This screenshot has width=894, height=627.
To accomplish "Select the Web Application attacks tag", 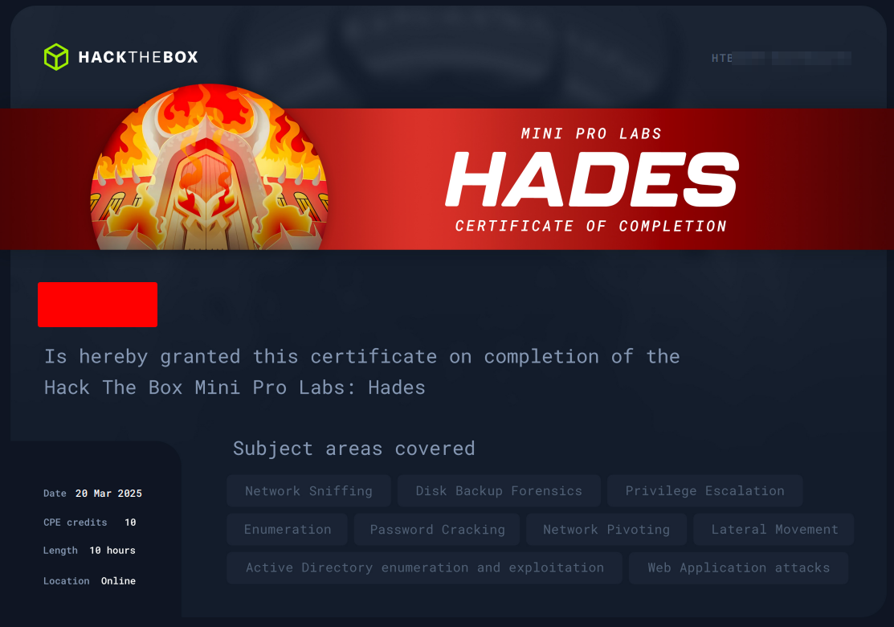I will coord(738,568).
